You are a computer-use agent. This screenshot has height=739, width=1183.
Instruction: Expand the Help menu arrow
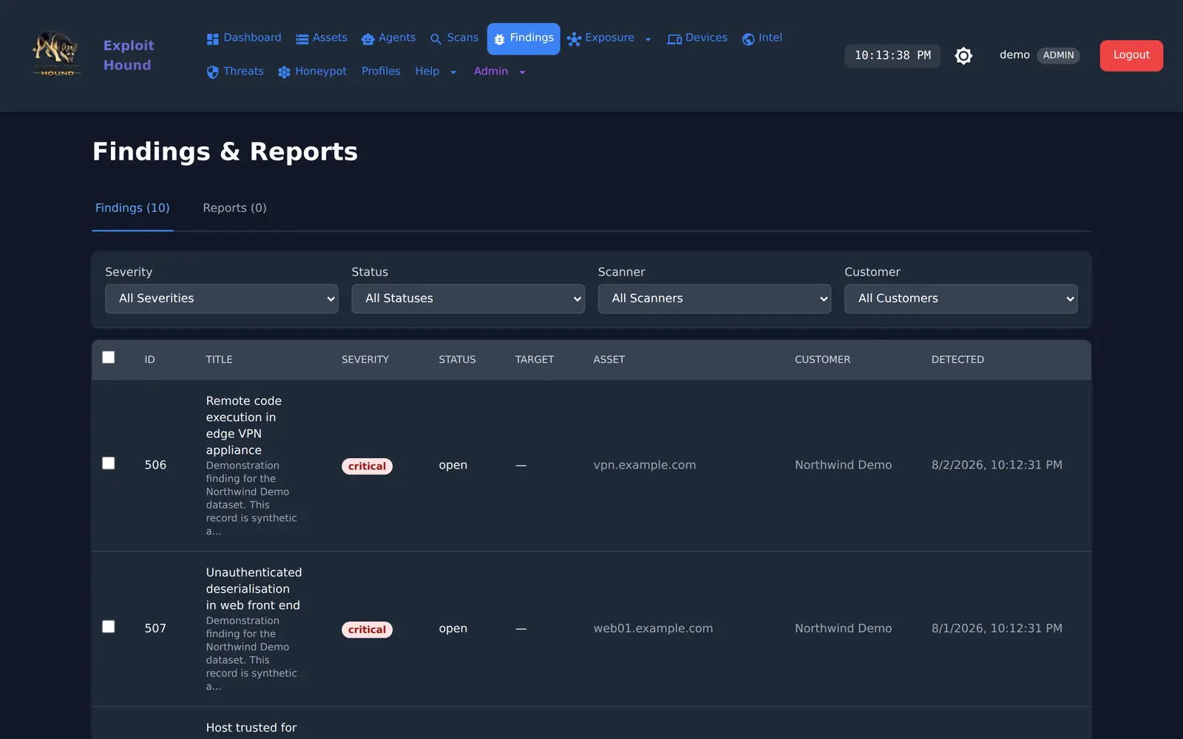pyautogui.click(x=453, y=72)
